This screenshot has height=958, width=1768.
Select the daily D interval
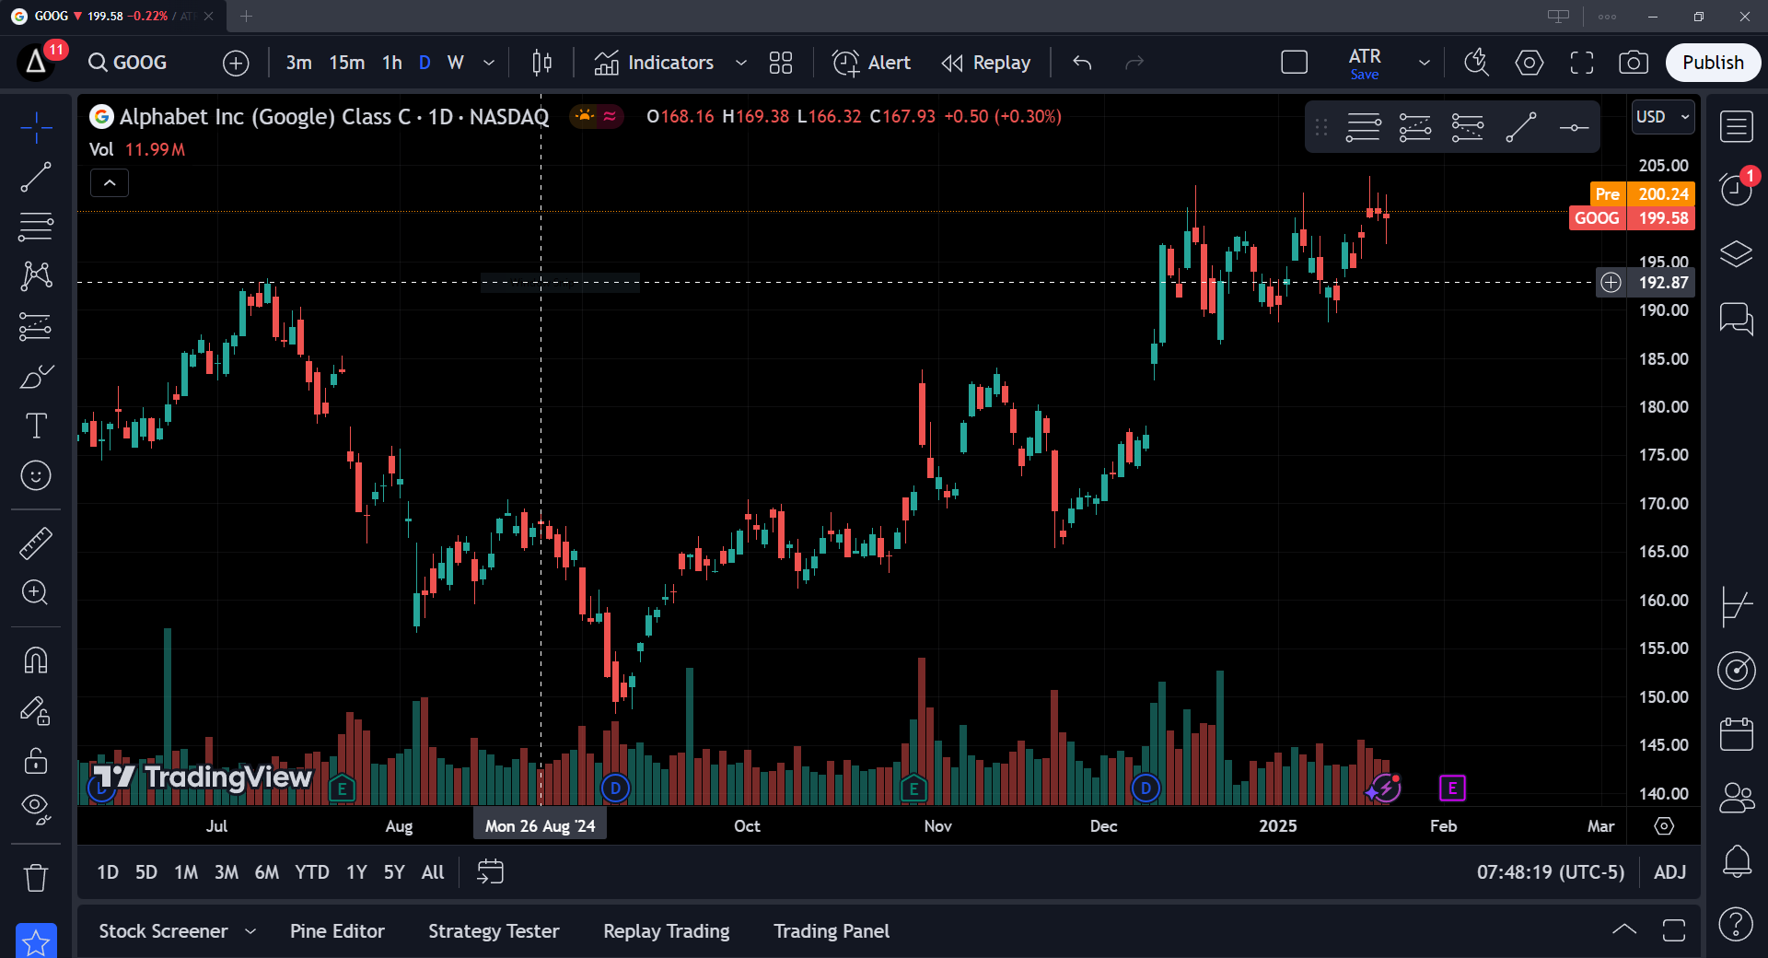pyautogui.click(x=425, y=63)
